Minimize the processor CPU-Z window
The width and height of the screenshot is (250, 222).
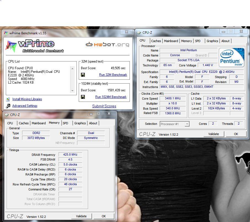[x=223, y=32]
